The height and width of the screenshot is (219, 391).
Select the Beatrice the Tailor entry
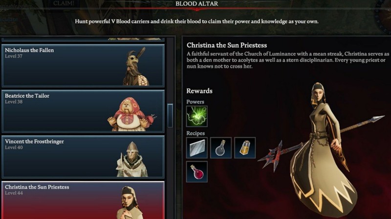coord(83,111)
